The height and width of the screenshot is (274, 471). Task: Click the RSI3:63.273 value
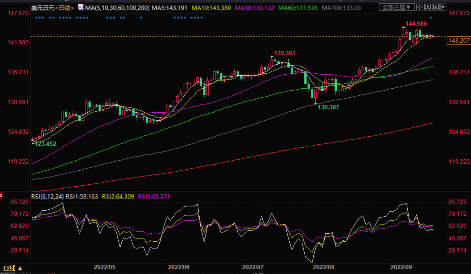[x=154, y=197]
